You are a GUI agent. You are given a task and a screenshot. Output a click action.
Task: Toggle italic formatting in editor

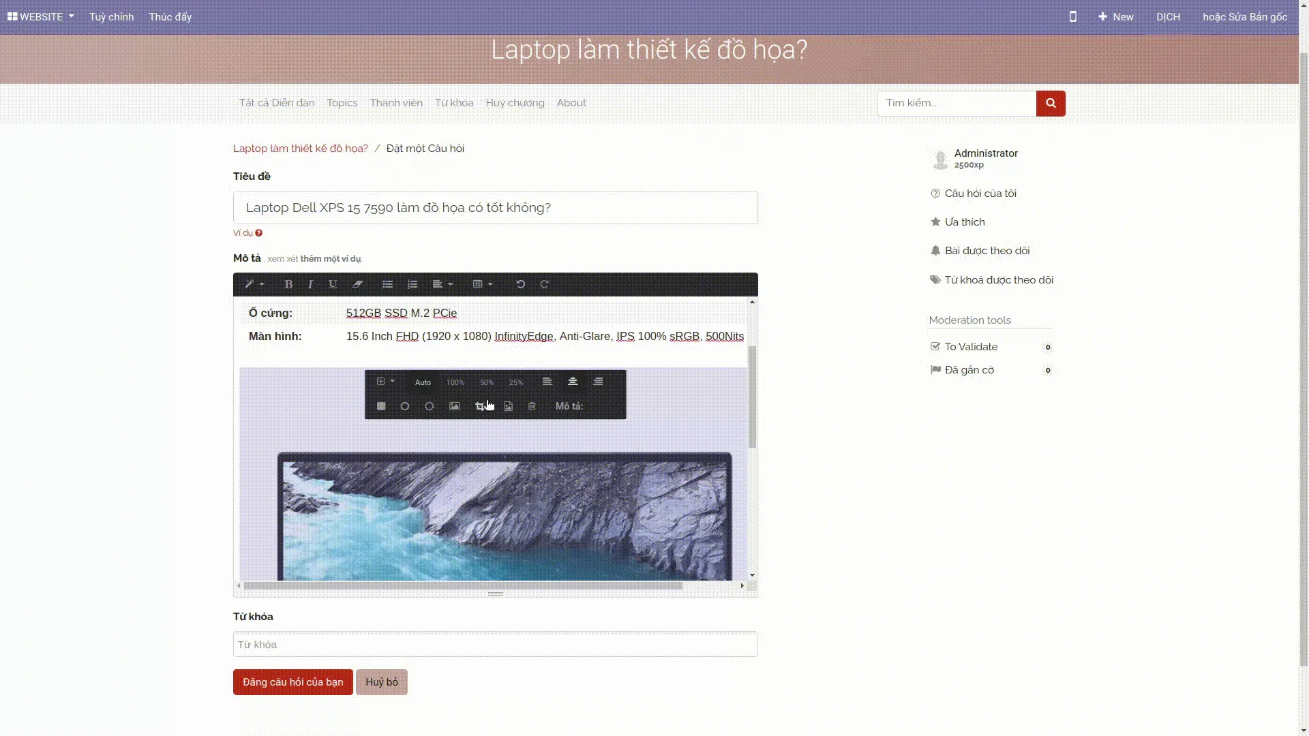(310, 284)
